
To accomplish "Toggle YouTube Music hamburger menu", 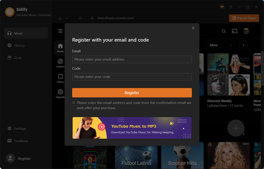I will [60, 31].
